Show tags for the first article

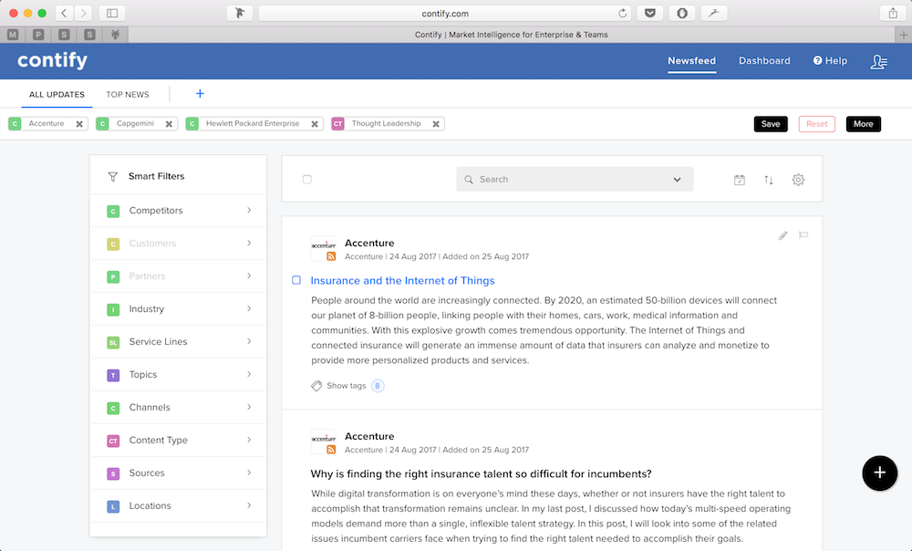pyautogui.click(x=346, y=386)
